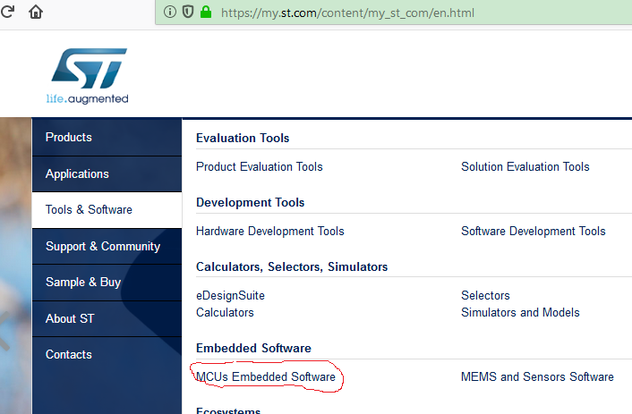This screenshot has width=632, height=414.
Task: Open the Sample & Buy menu item
Action: click(x=107, y=283)
